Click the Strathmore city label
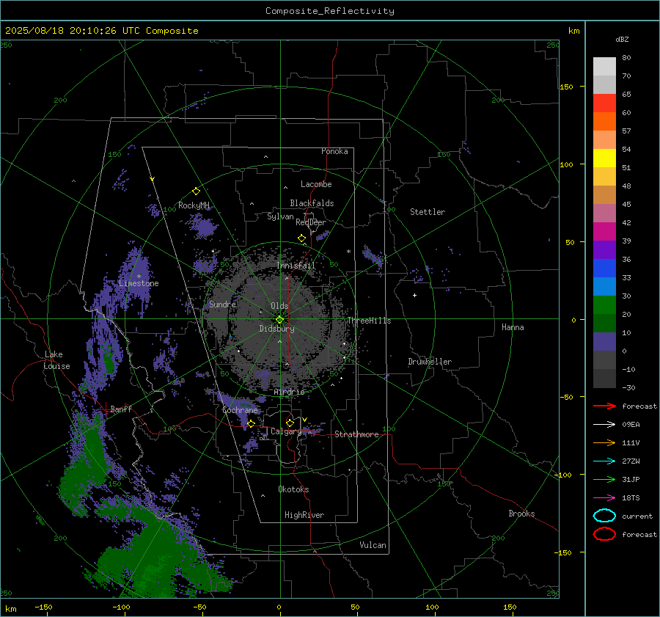This screenshot has width=660, height=617. pyautogui.click(x=356, y=434)
